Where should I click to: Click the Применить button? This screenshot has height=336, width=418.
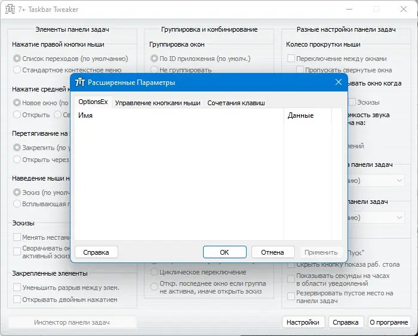pyautogui.click(x=321, y=252)
